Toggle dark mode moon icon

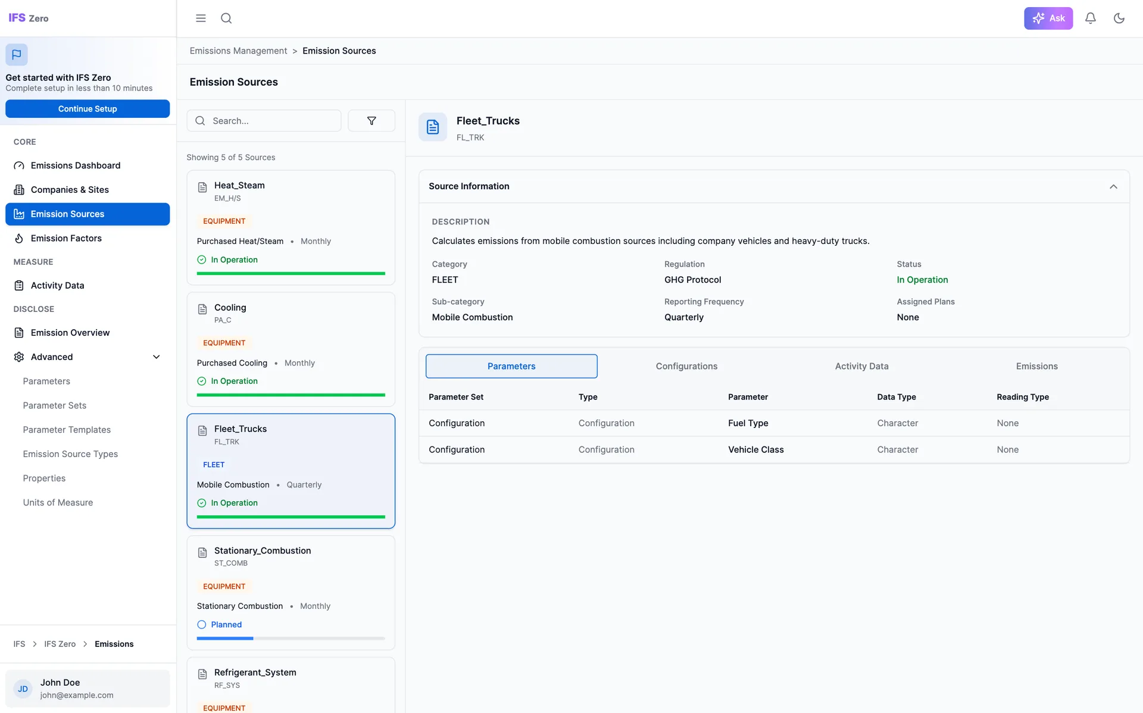click(x=1119, y=18)
